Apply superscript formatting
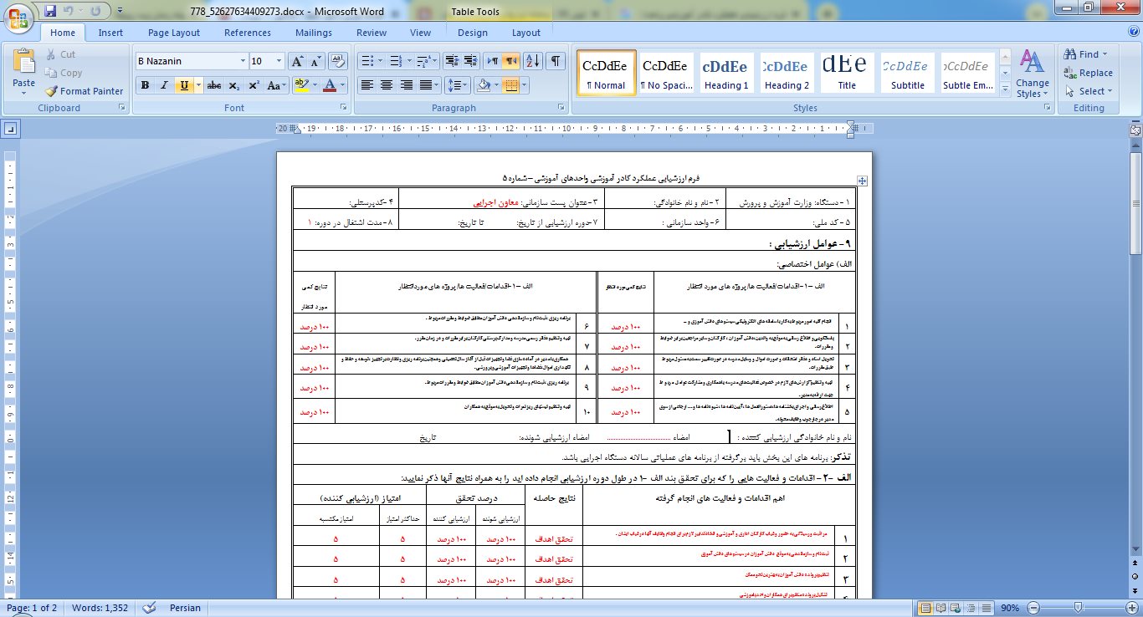The width and height of the screenshot is (1143, 617). tap(254, 85)
